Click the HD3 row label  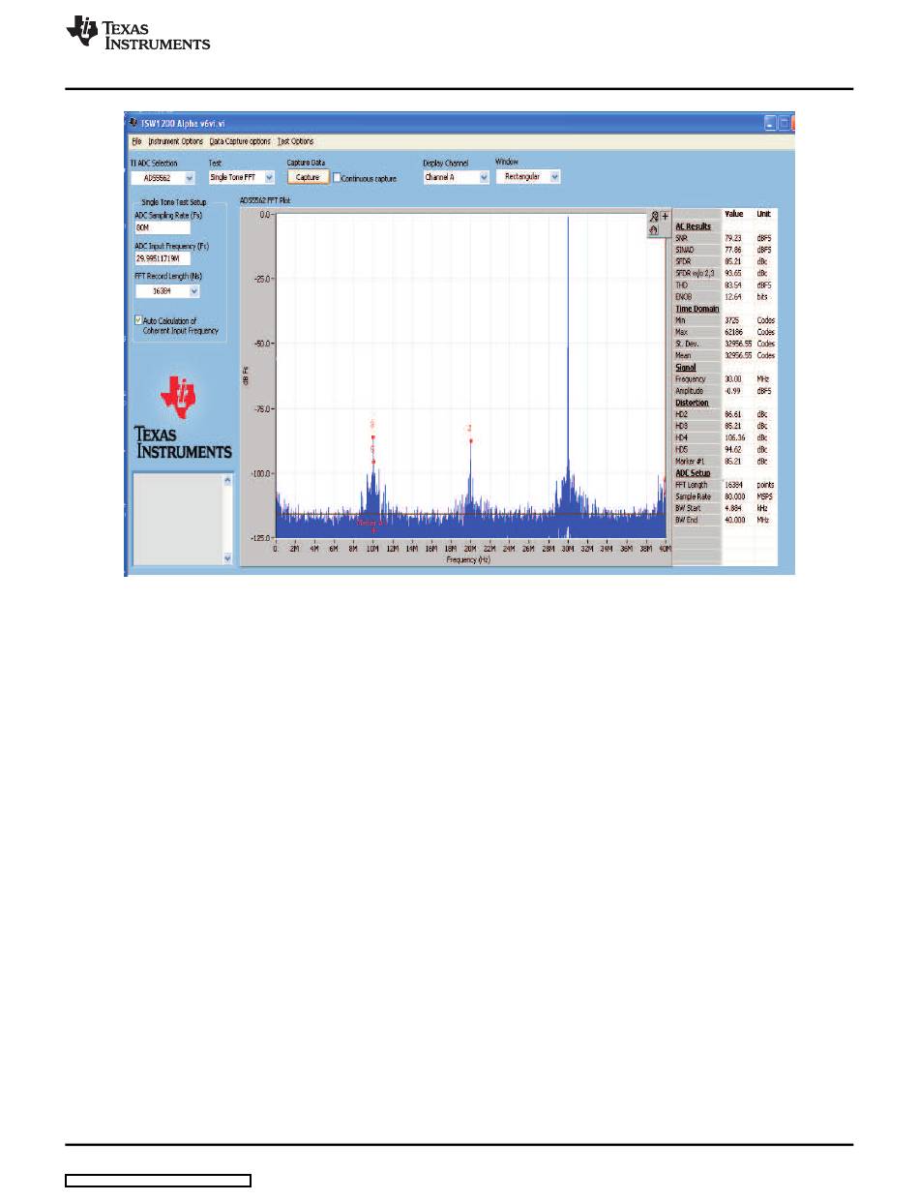click(x=681, y=426)
